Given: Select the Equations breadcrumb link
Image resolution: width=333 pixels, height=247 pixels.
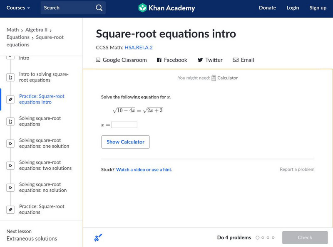Looking at the screenshot, I should 18,37.
